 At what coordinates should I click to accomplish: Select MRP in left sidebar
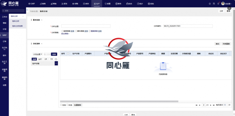[x=4, y=35]
